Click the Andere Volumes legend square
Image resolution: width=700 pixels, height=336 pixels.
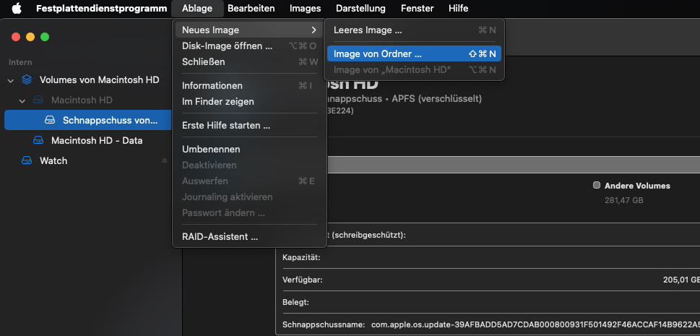[x=597, y=186]
